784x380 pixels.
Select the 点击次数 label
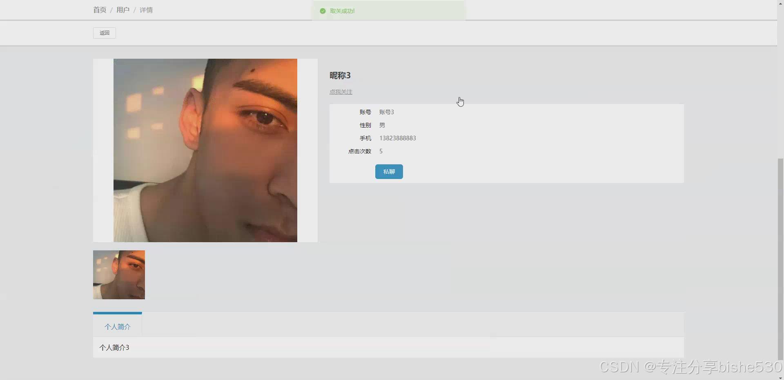(360, 151)
